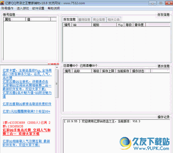Open the 账号操作 menu

coord(7,8)
